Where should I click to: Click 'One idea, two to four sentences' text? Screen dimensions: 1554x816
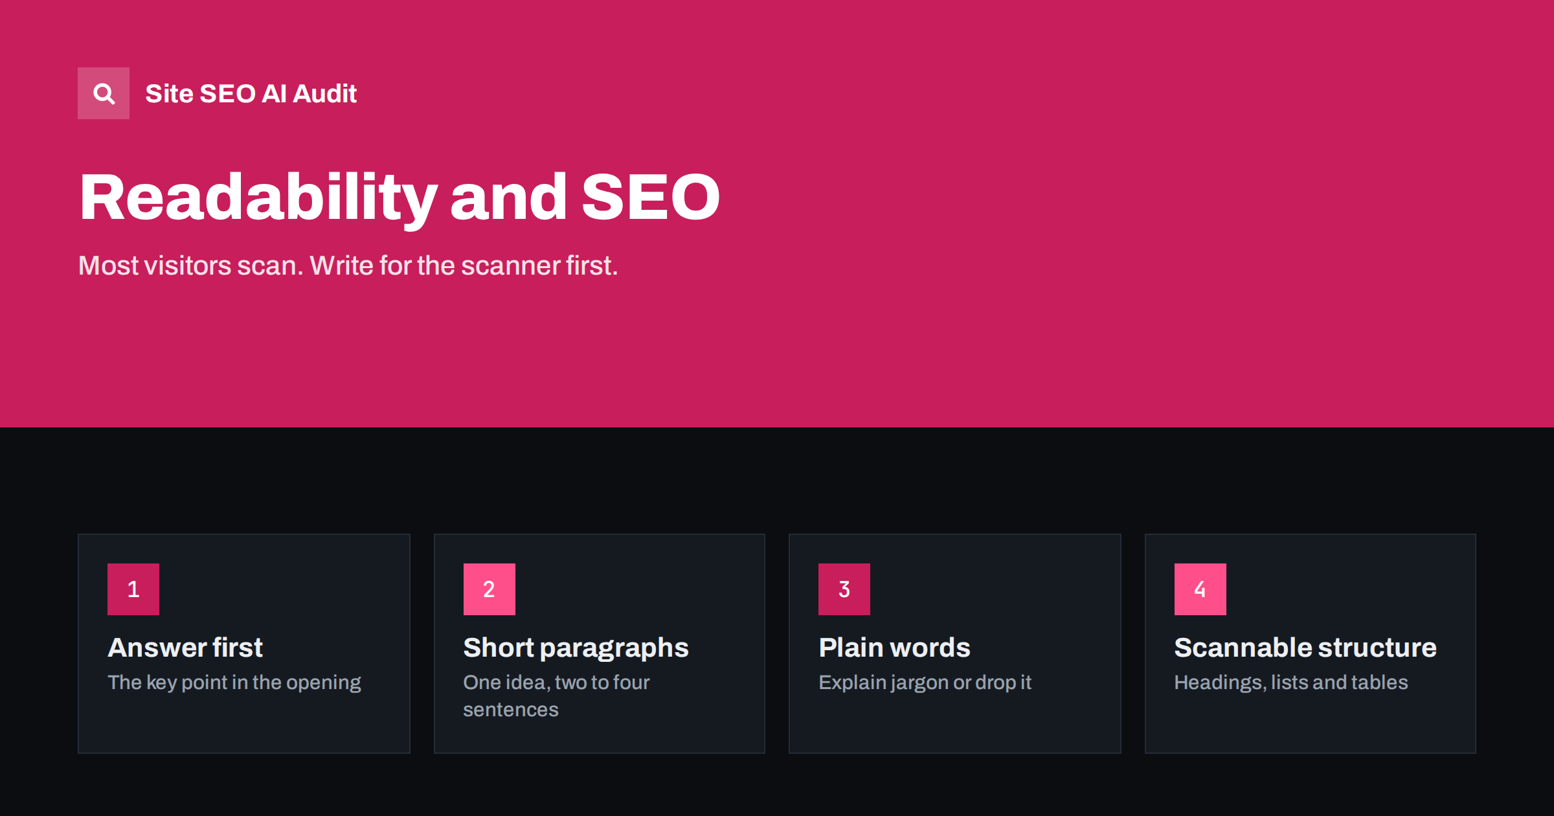coord(557,696)
